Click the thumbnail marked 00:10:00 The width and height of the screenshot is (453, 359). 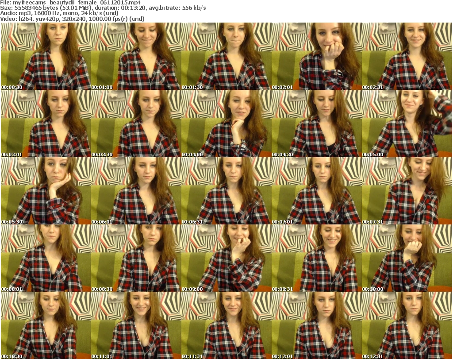pyautogui.click(x=407, y=258)
